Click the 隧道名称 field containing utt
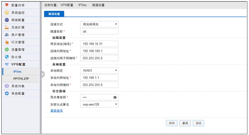Image resolution: width=249 pixels, height=135 pixels. 99,31
